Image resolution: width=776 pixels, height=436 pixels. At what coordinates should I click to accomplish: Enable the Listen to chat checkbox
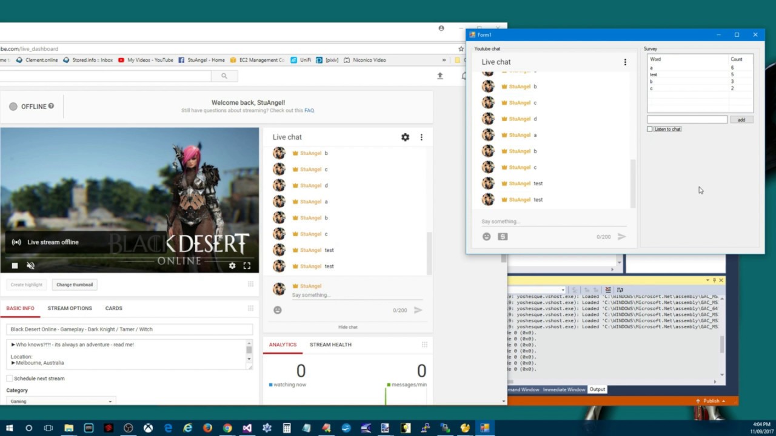coord(650,129)
